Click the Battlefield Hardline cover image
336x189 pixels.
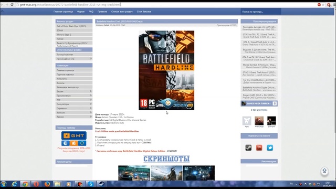166,70
